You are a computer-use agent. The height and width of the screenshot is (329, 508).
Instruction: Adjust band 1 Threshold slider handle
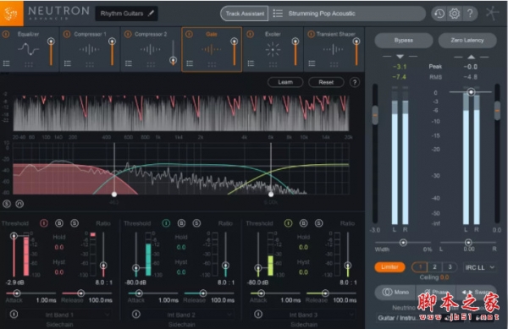14,235
